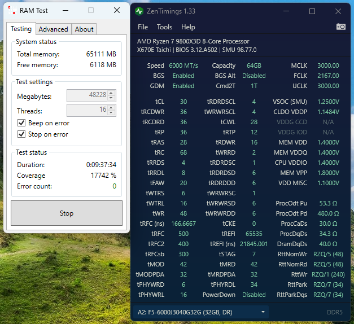Close the RAM Test window
Image resolution: width=354 pixels, height=324 pixels.
(116, 10)
